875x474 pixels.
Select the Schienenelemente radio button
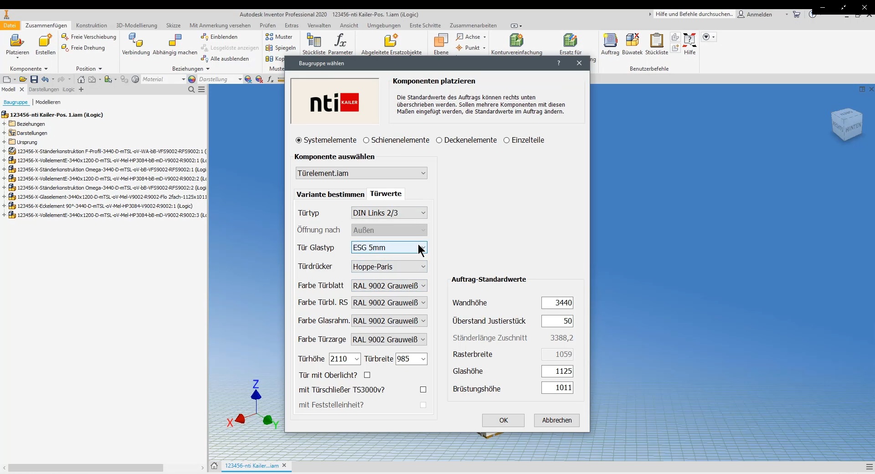point(366,140)
